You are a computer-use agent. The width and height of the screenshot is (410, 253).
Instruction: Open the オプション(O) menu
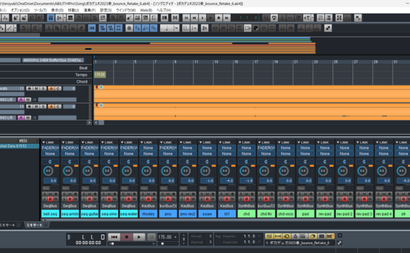[x=20, y=10]
